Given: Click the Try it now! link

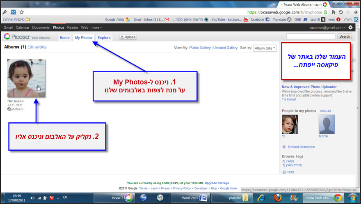Looking at the screenshot, I should point(289,99).
